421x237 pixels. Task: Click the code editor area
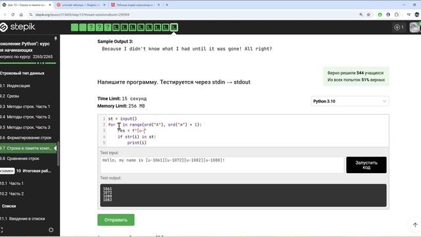point(243,130)
